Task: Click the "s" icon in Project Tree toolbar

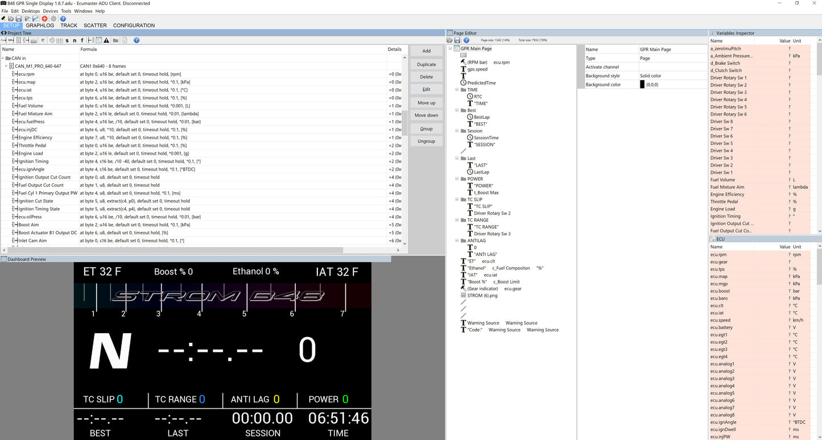Action: click(67, 40)
